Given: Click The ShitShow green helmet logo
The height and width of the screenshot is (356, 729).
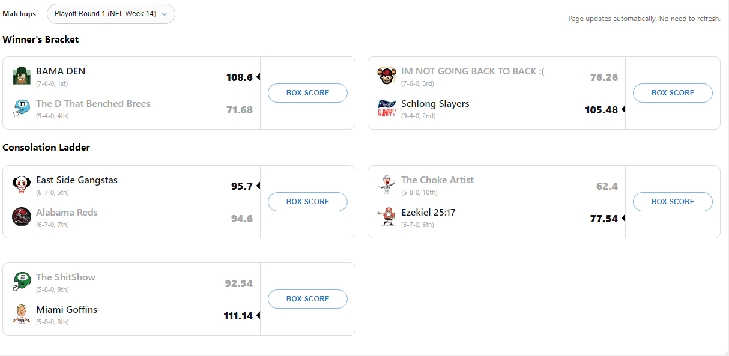Looking at the screenshot, I should click(x=22, y=282).
